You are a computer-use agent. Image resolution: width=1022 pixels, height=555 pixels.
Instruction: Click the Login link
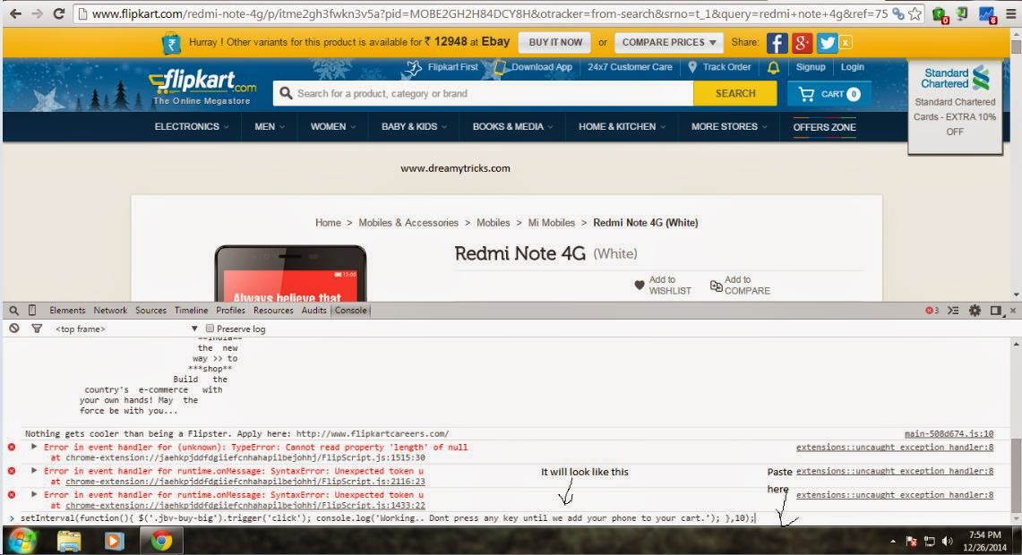pos(852,67)
